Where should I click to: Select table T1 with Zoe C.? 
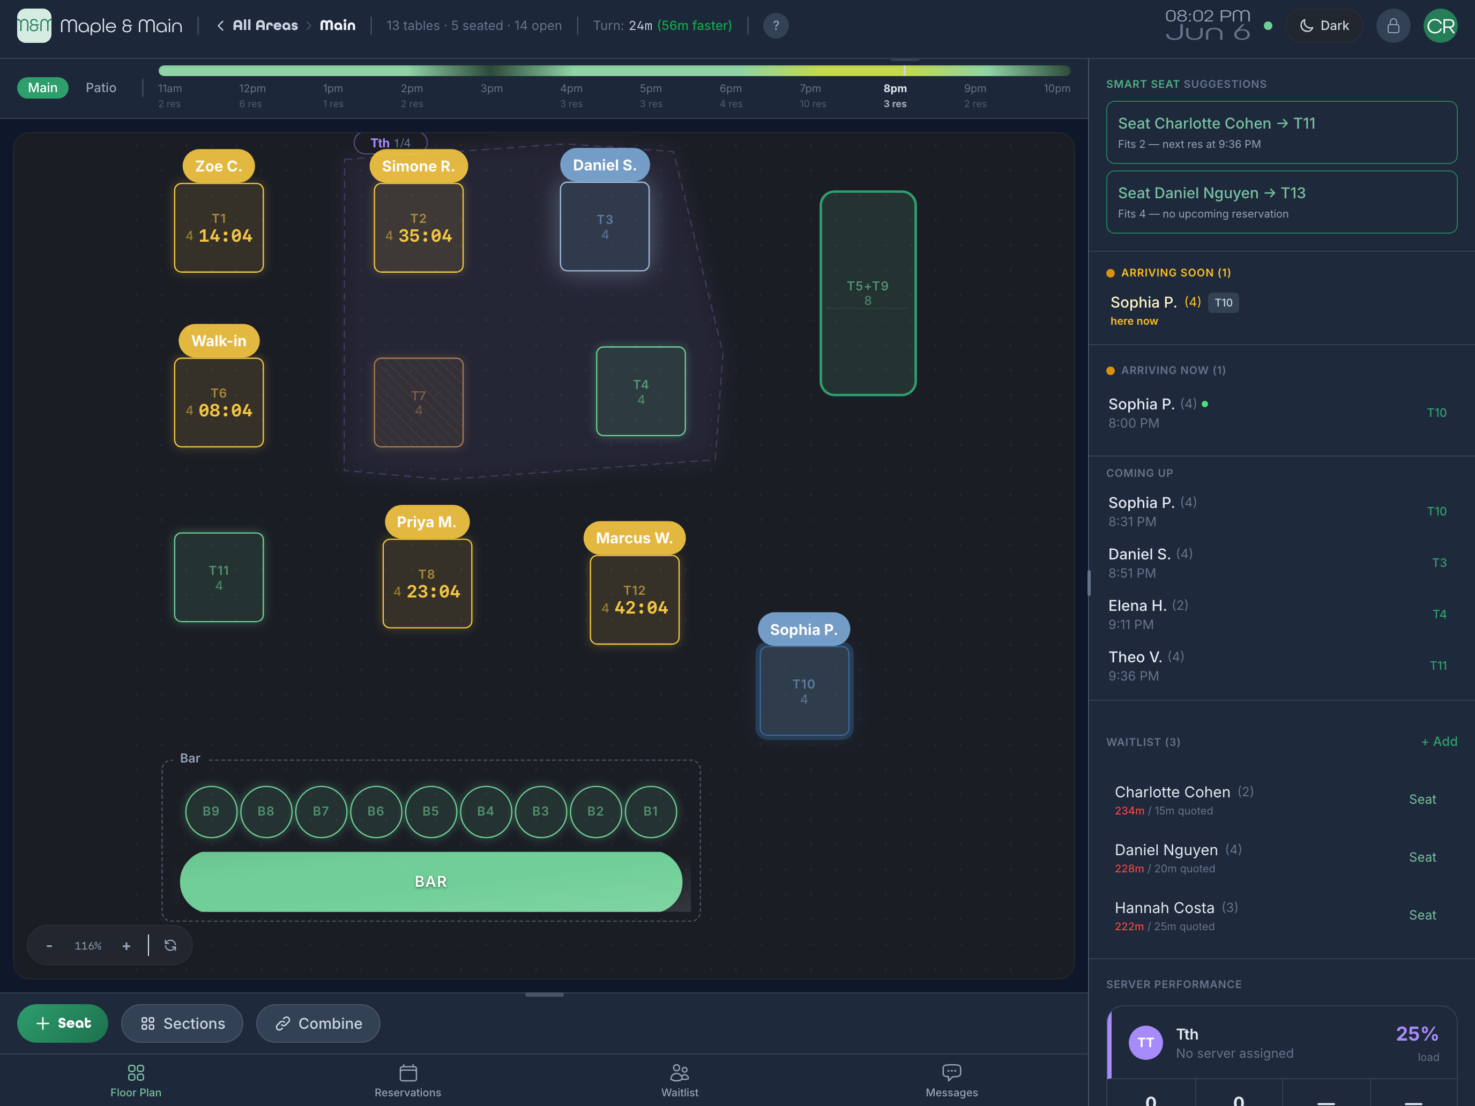(x=219, y=227)
